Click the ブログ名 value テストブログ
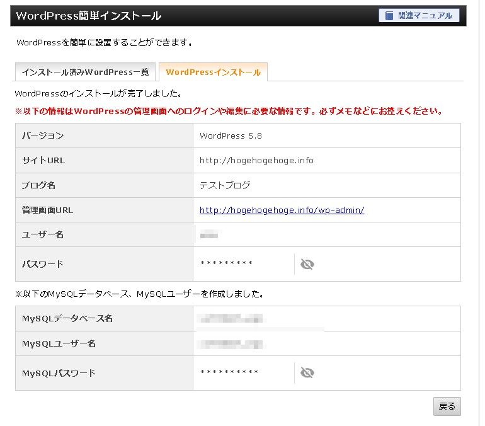The width and height of the screenshot is (485, 426). coord(225,185)
